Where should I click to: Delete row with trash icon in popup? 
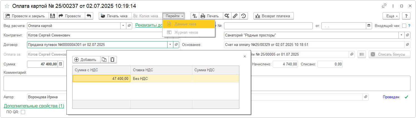click(112, 59)
